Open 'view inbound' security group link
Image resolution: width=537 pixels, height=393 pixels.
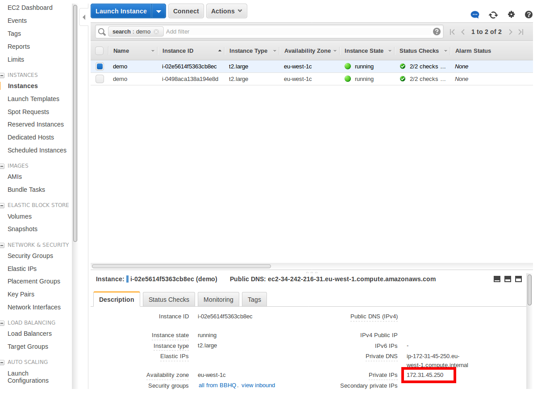point(258,385)
